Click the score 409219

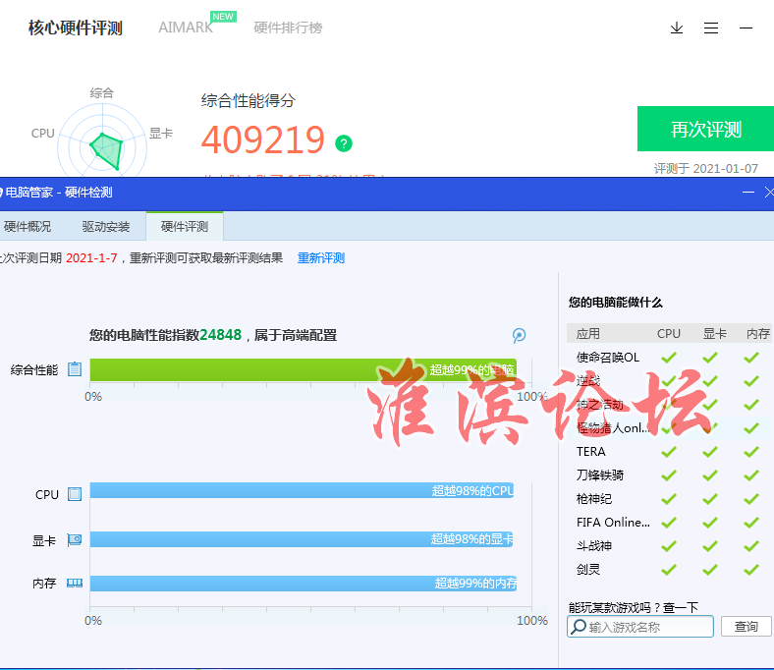[x=262, y=140]
